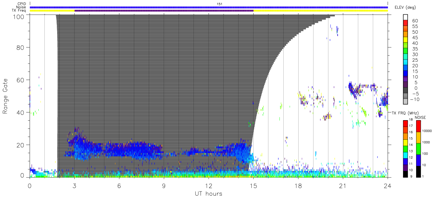Click the 40 tick on Range Gate axis

pos(20,112)
